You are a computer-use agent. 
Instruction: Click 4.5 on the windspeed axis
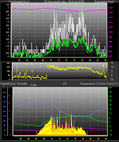pos(7,25)
